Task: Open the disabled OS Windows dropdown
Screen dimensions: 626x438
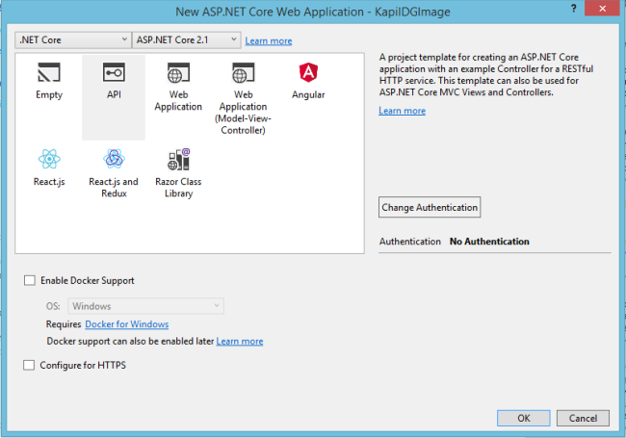Action: (145, 306)
